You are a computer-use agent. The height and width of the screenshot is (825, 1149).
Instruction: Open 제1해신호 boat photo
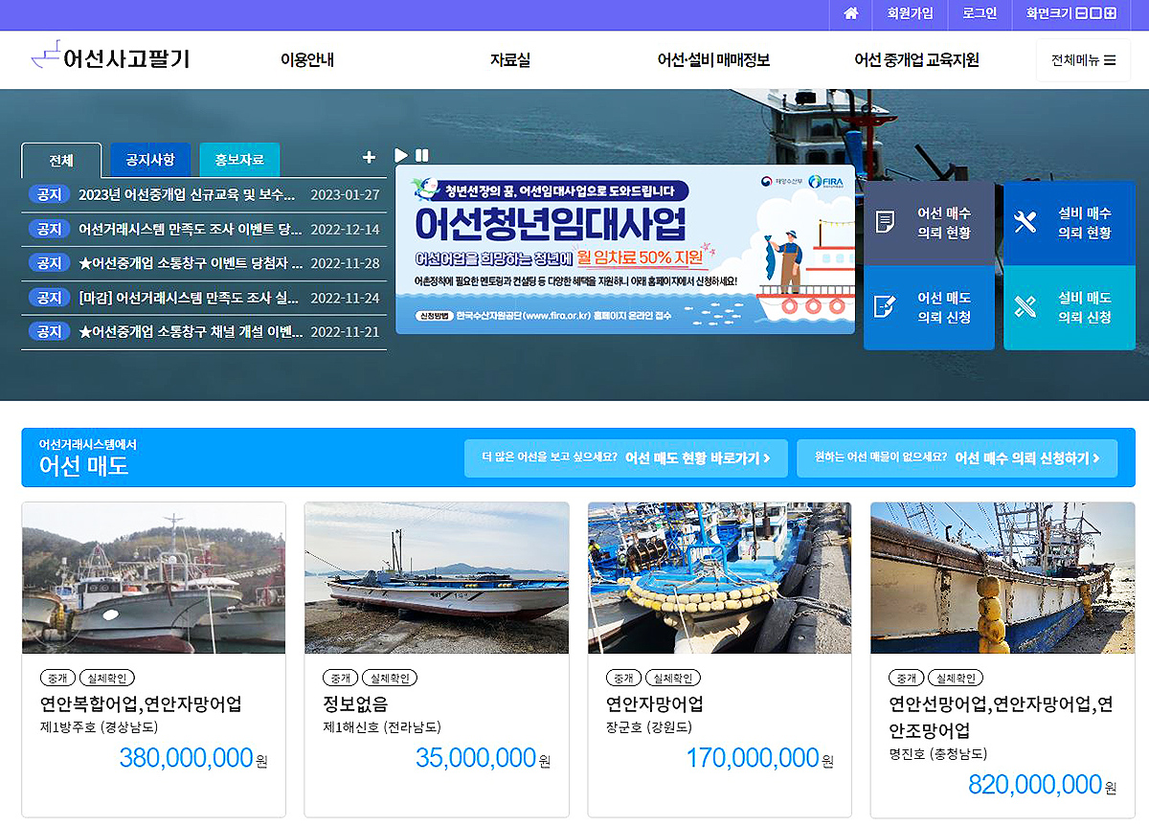(x=437, y=578)
